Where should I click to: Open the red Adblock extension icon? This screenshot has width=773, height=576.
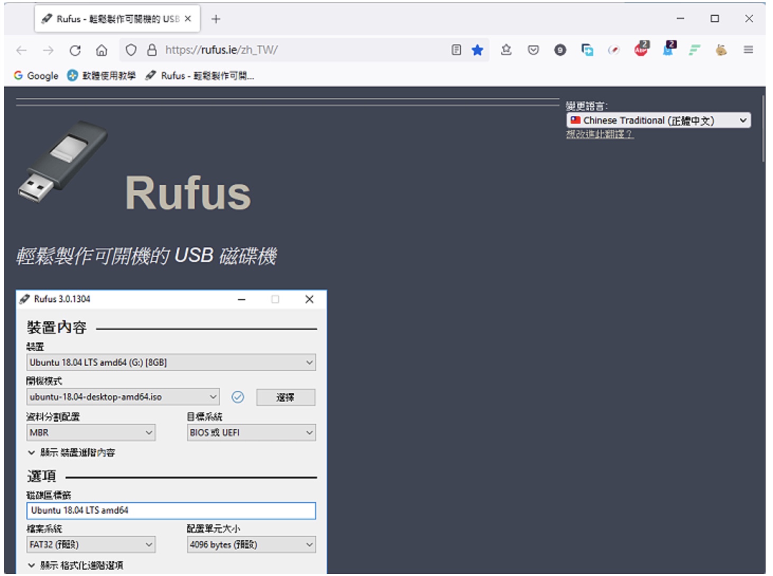pyautogui.click(x=641, y=49)
